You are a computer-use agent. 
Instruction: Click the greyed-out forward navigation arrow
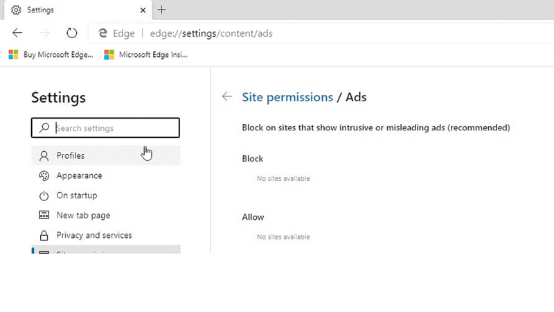tap(44, 33)
